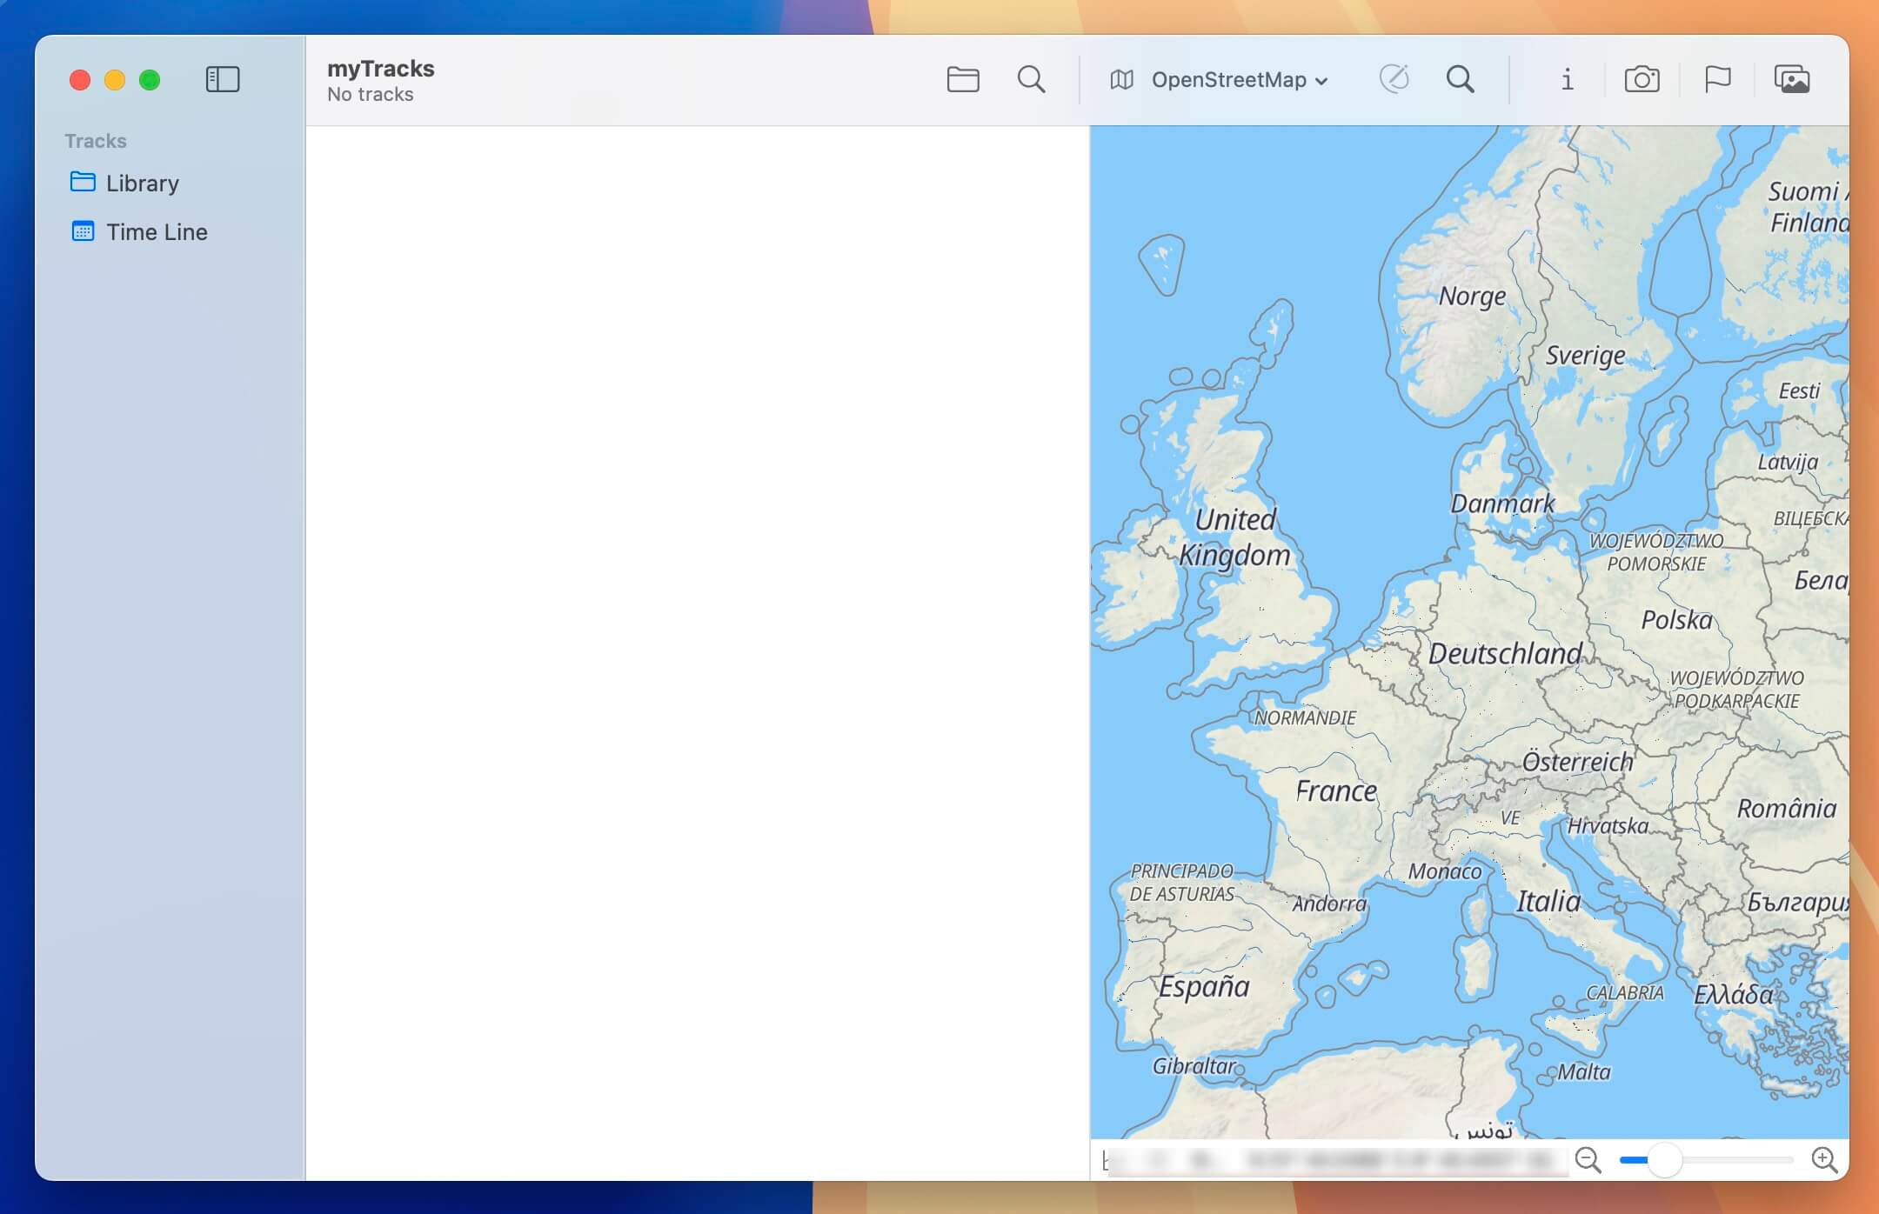Open the map location search icon
The image size is (1879, 1214).
(1461, 79)
